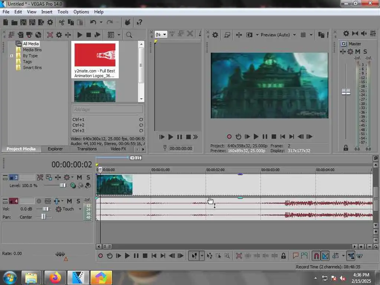This screenshot has height=285, width=380.
Task: Switch to the Video FX tab
Action: click(118, 149)
